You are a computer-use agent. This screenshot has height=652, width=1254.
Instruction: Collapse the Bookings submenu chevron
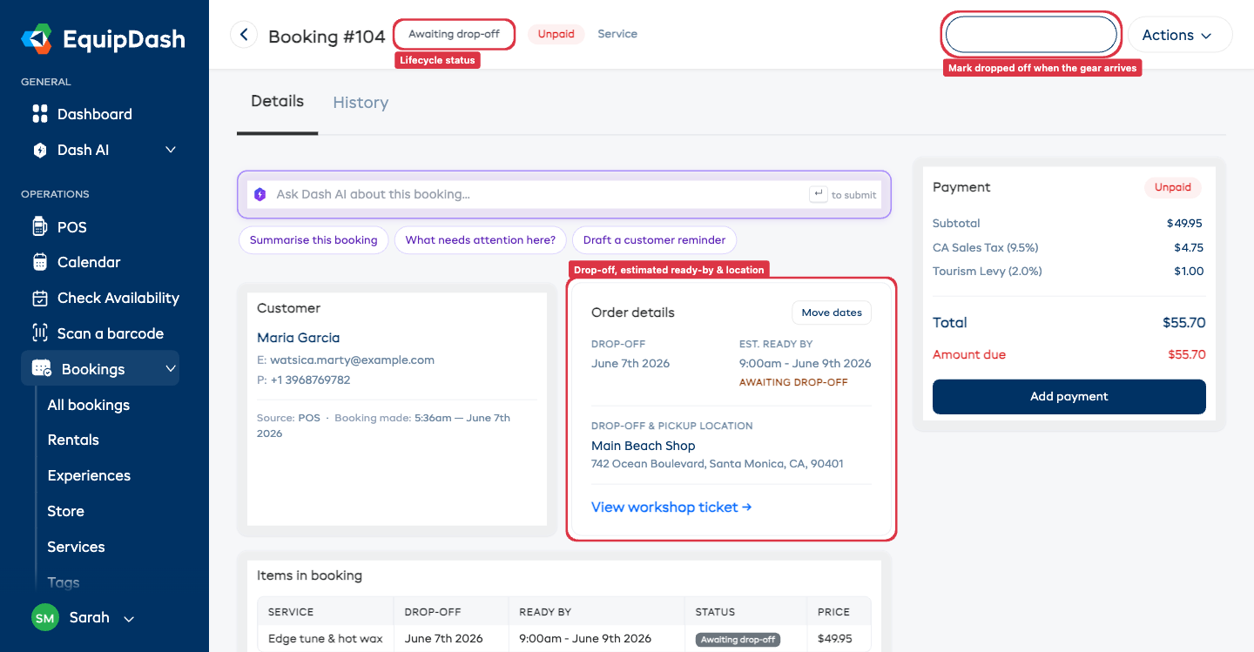point(171,369)
